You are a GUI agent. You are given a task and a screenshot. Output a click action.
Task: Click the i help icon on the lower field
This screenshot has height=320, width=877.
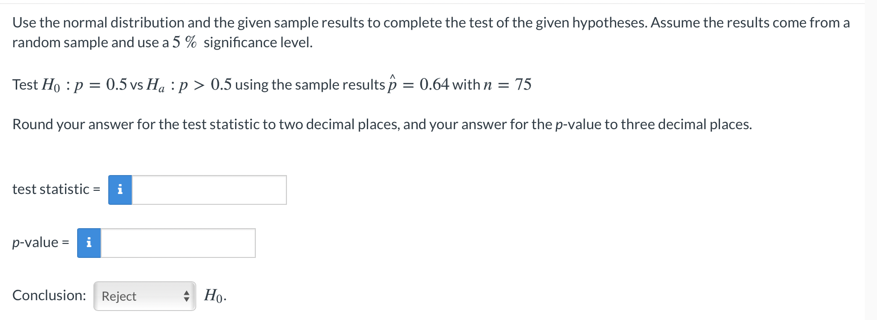[88, 243]
